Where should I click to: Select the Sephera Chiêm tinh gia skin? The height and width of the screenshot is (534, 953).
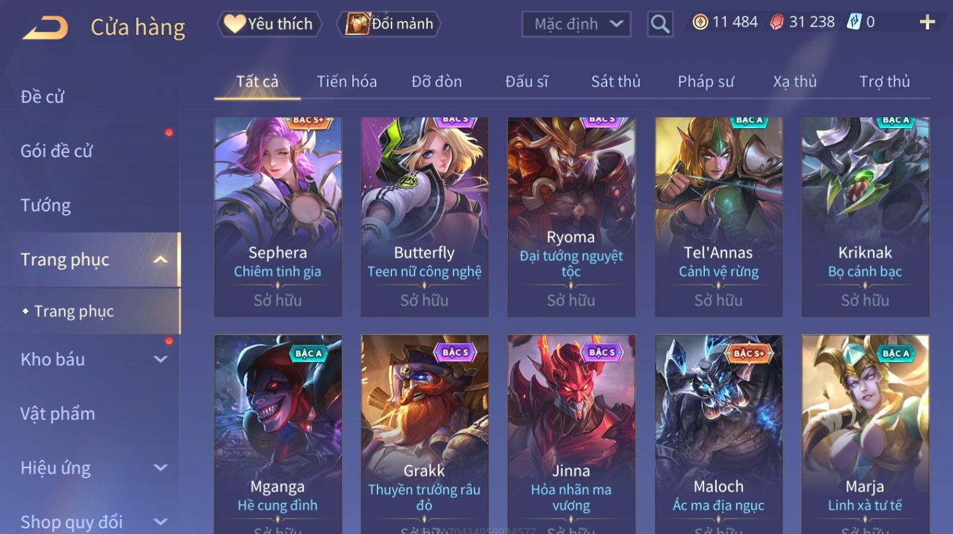278,216
